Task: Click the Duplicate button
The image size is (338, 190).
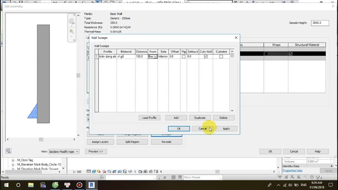Action: (x=200, y=118)
